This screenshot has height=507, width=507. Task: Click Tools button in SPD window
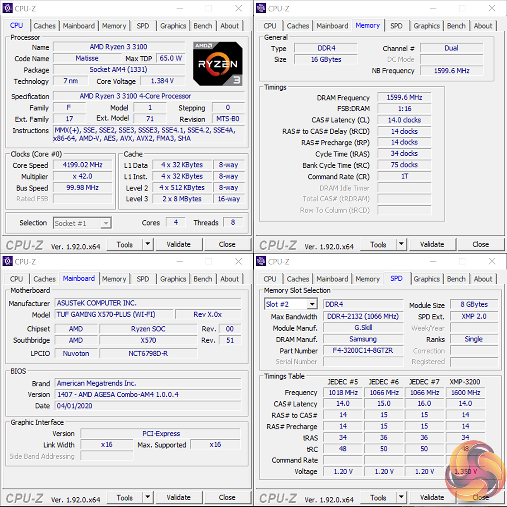coord(378,498)
